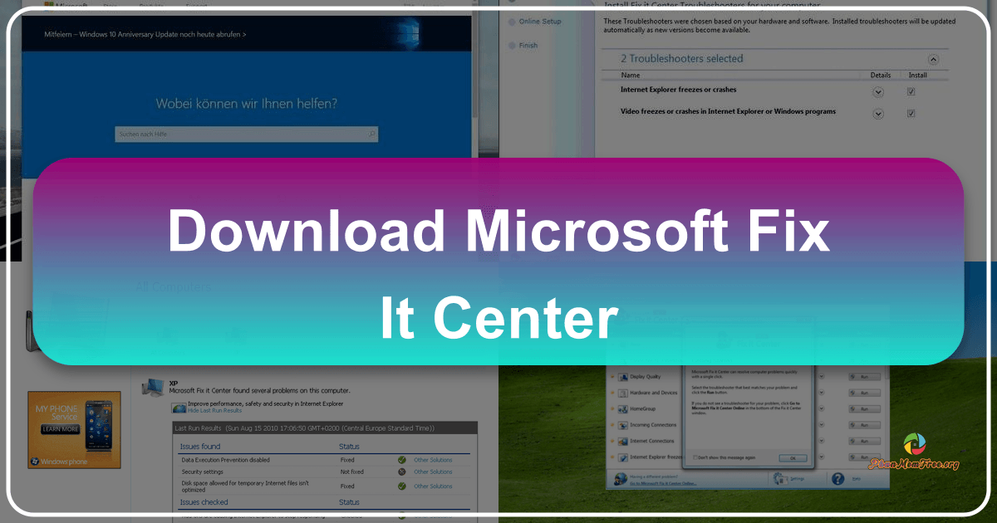The height and width of the screenshot is (523, 997).
Task: Click the Internet Connections troubleshooter icon
Action: point(623,441)
